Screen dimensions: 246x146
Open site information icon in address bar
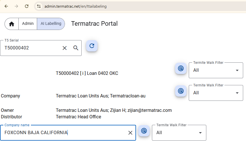39,6
